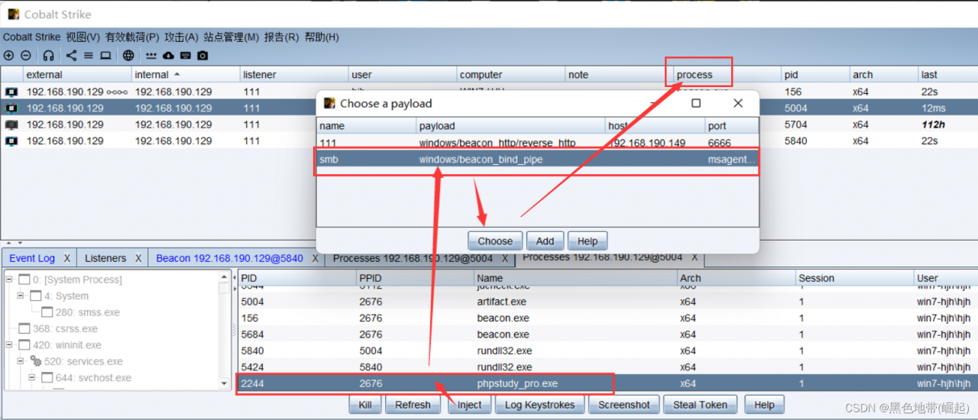Viewport: 978px width, 420px height.
Task: Open keystrokes viewer keyboard icon
Action: point(185,56)
